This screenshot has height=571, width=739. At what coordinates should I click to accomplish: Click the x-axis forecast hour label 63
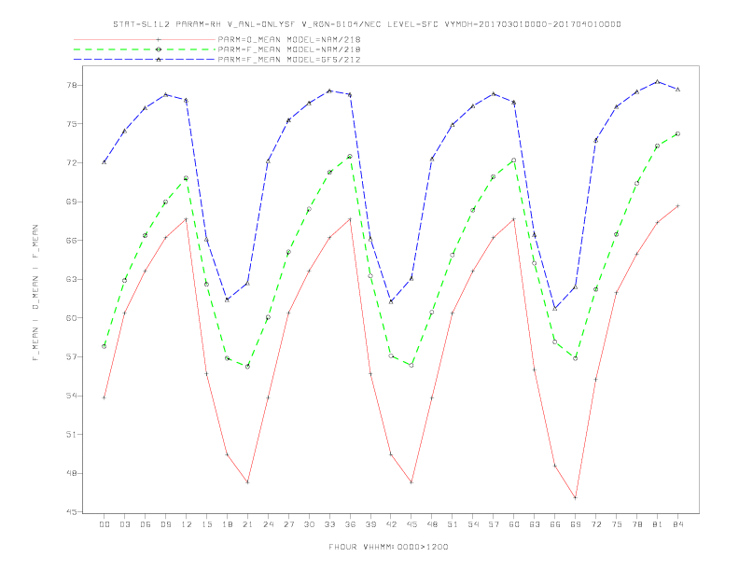click(x=535, y=524)
